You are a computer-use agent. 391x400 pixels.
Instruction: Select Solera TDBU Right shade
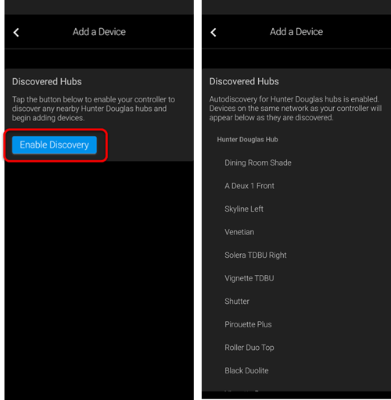[256, 255]
